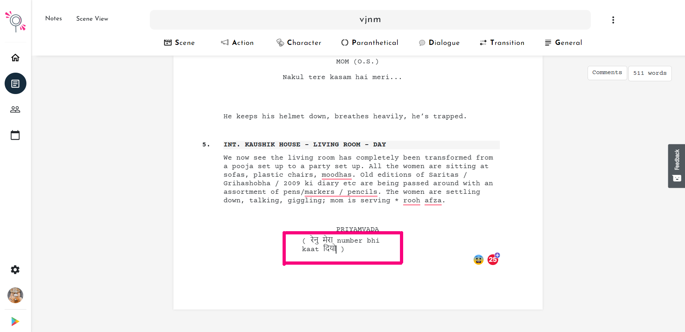This screenshot has width=685, height=332.
Task: Switch to the Notes tab
Action: click(x=54, y=19)
